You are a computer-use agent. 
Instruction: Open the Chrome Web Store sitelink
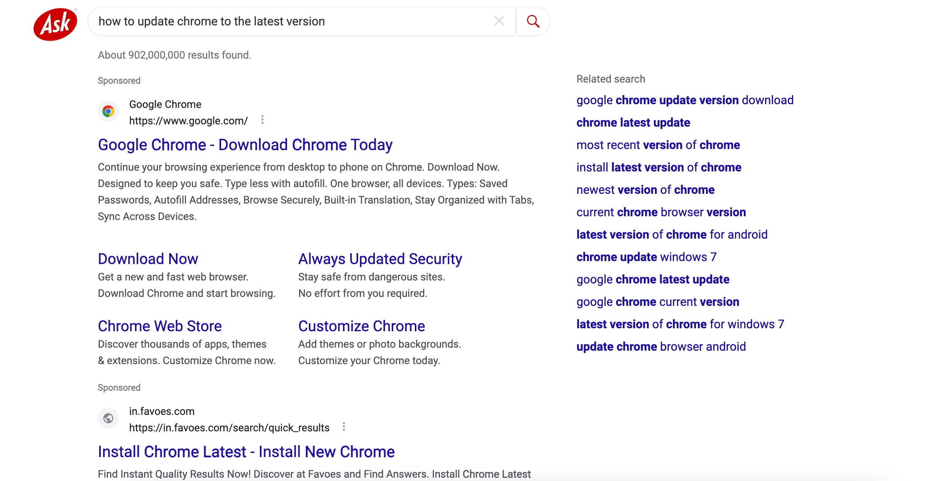click(x=160, y=326)
